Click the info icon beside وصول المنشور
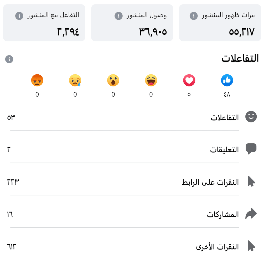The height and width of the screenshot is (259, 269). [x=118, y=16]
